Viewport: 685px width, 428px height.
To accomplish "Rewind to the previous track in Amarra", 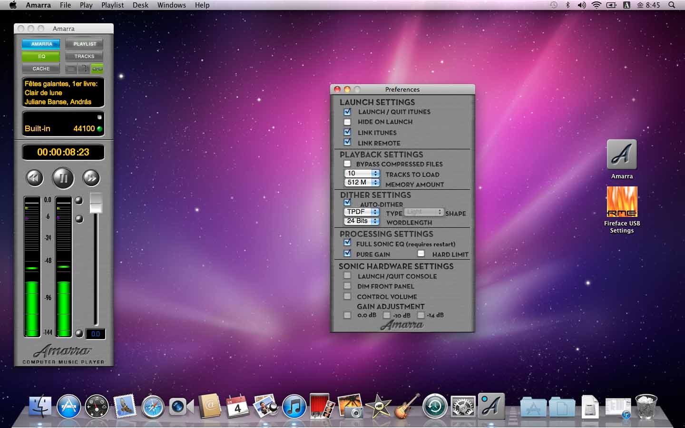I will click(x=34, y=178).
